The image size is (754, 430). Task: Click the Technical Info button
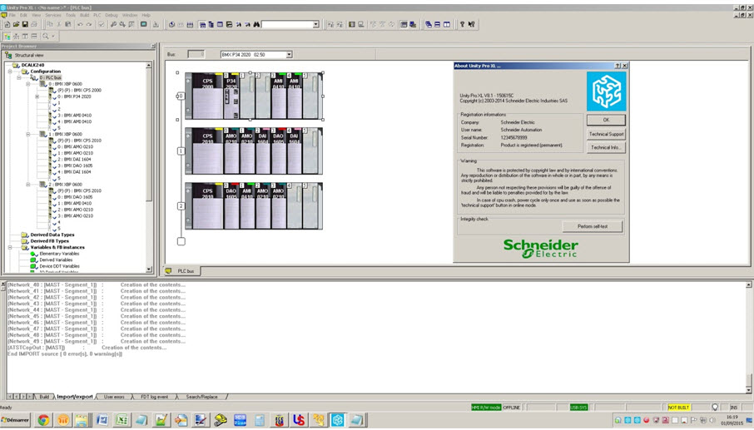click(x=606, y=147)
